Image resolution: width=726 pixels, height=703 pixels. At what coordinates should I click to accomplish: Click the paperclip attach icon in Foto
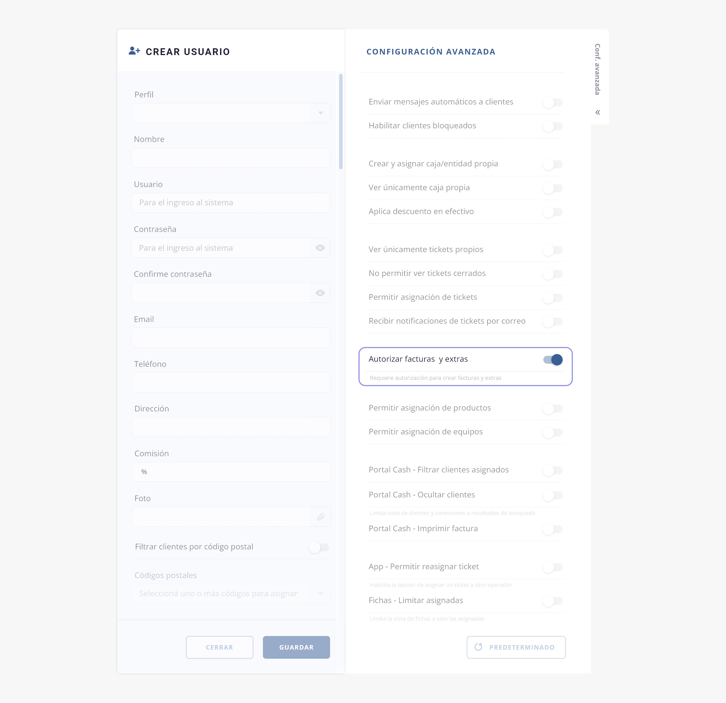pos(321,516)
